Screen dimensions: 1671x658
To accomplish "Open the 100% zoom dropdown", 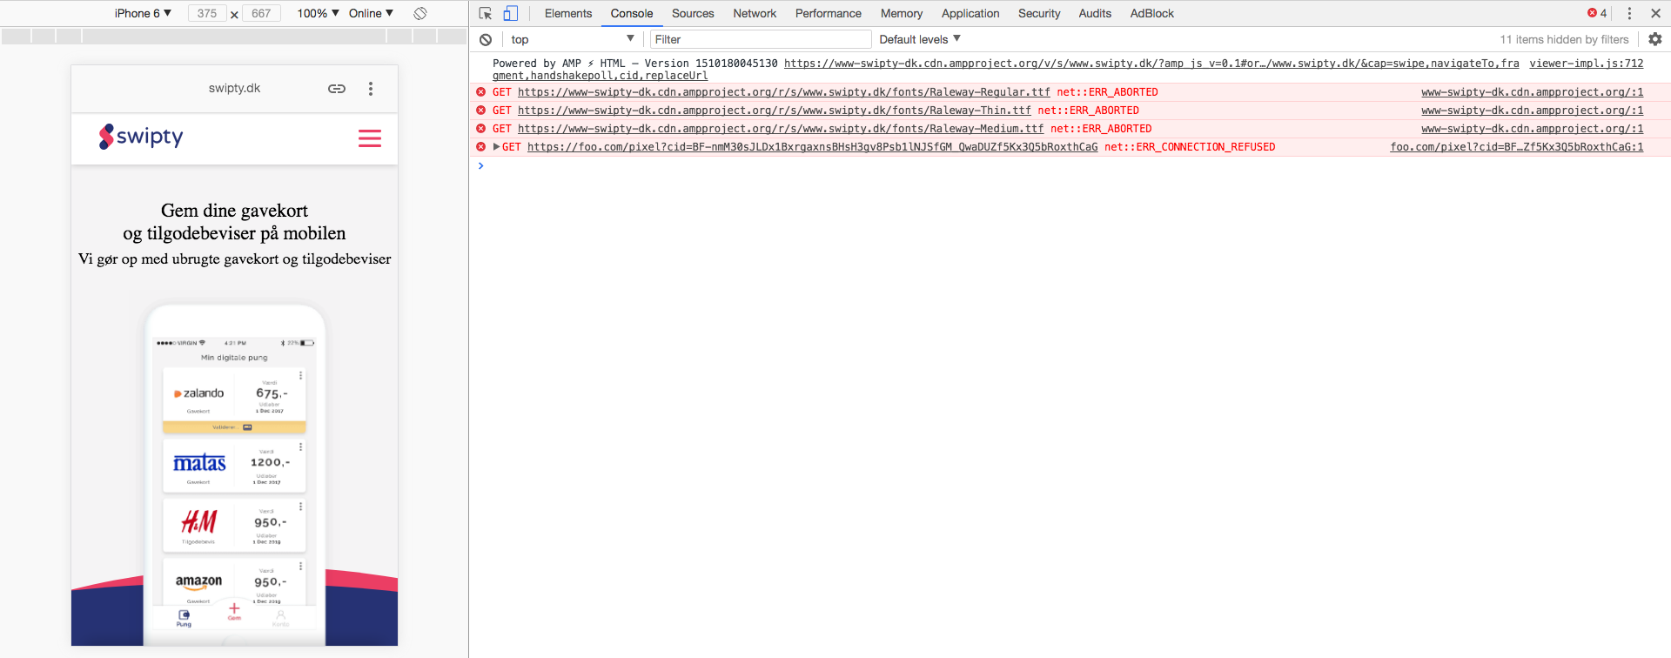I will (318, 13).
